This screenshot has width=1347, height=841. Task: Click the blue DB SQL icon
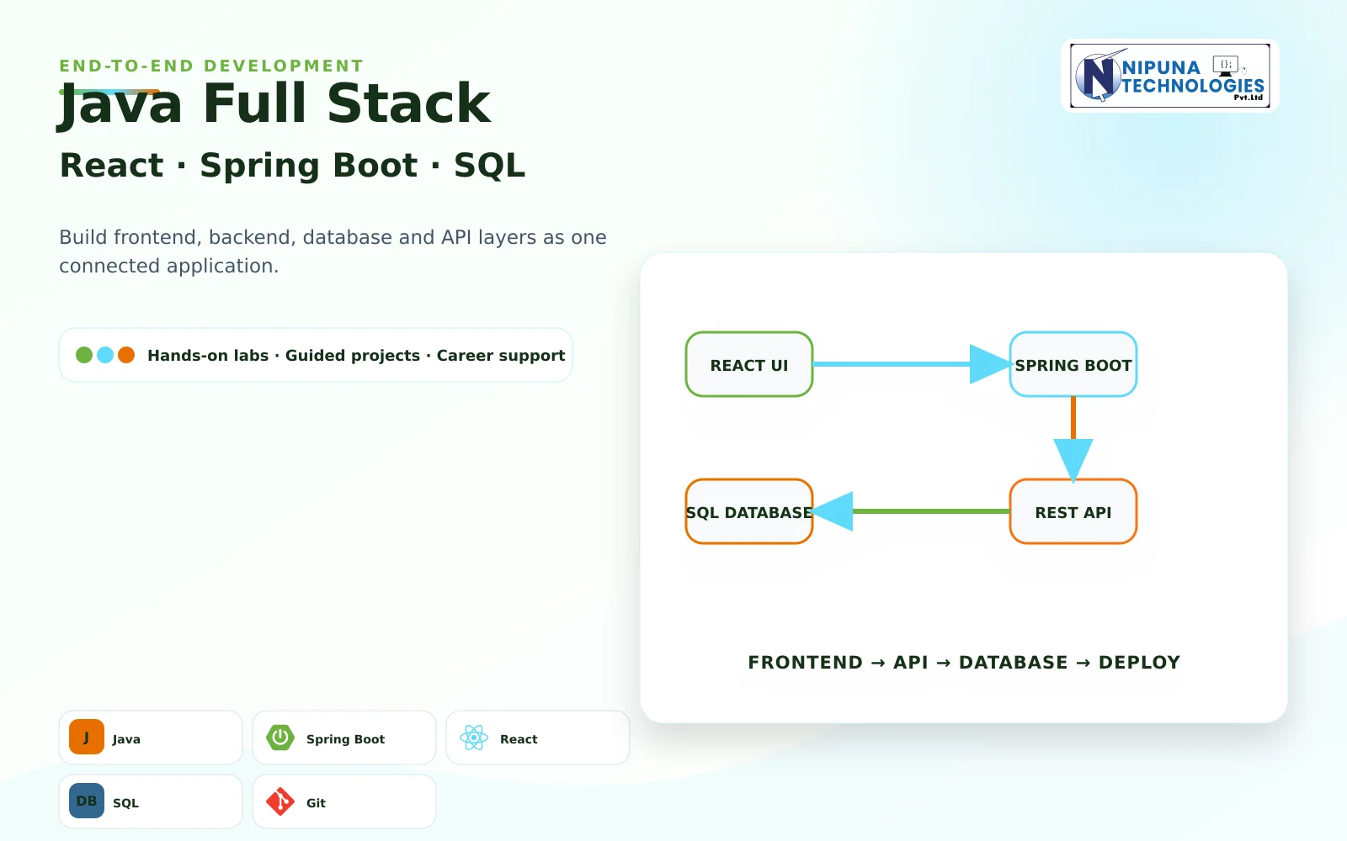(x=87, y=801)
